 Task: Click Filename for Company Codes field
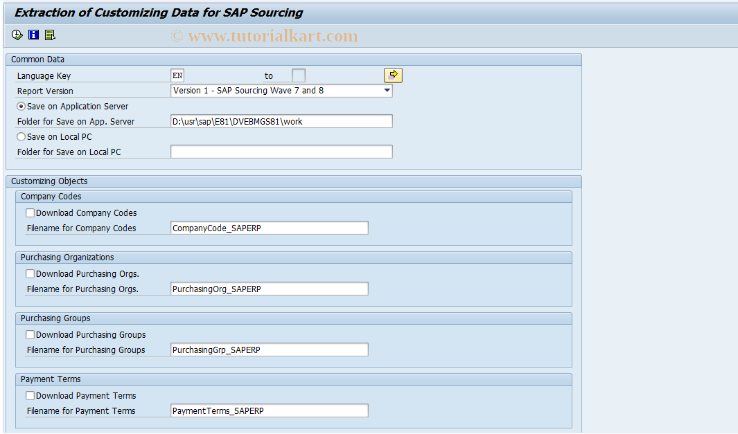pos(270,228)
